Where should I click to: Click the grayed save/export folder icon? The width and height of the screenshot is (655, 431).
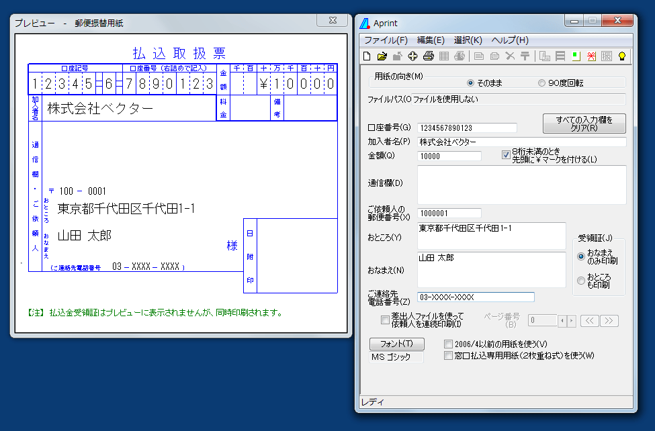(397, 56)
